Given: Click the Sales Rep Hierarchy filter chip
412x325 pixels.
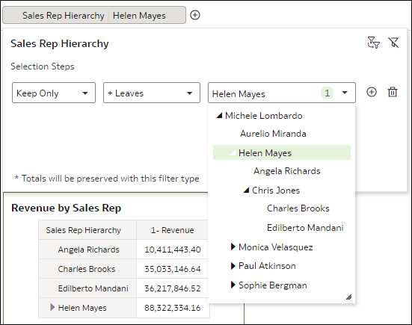Looking at the screenshot, I should (94, 16).
